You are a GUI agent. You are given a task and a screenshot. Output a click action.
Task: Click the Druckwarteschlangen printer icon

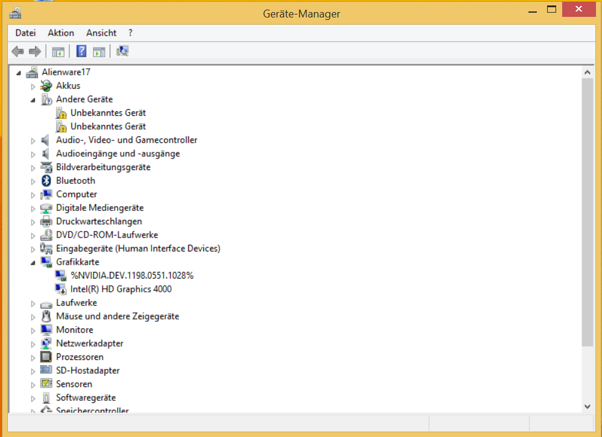[x=46, y=221]
